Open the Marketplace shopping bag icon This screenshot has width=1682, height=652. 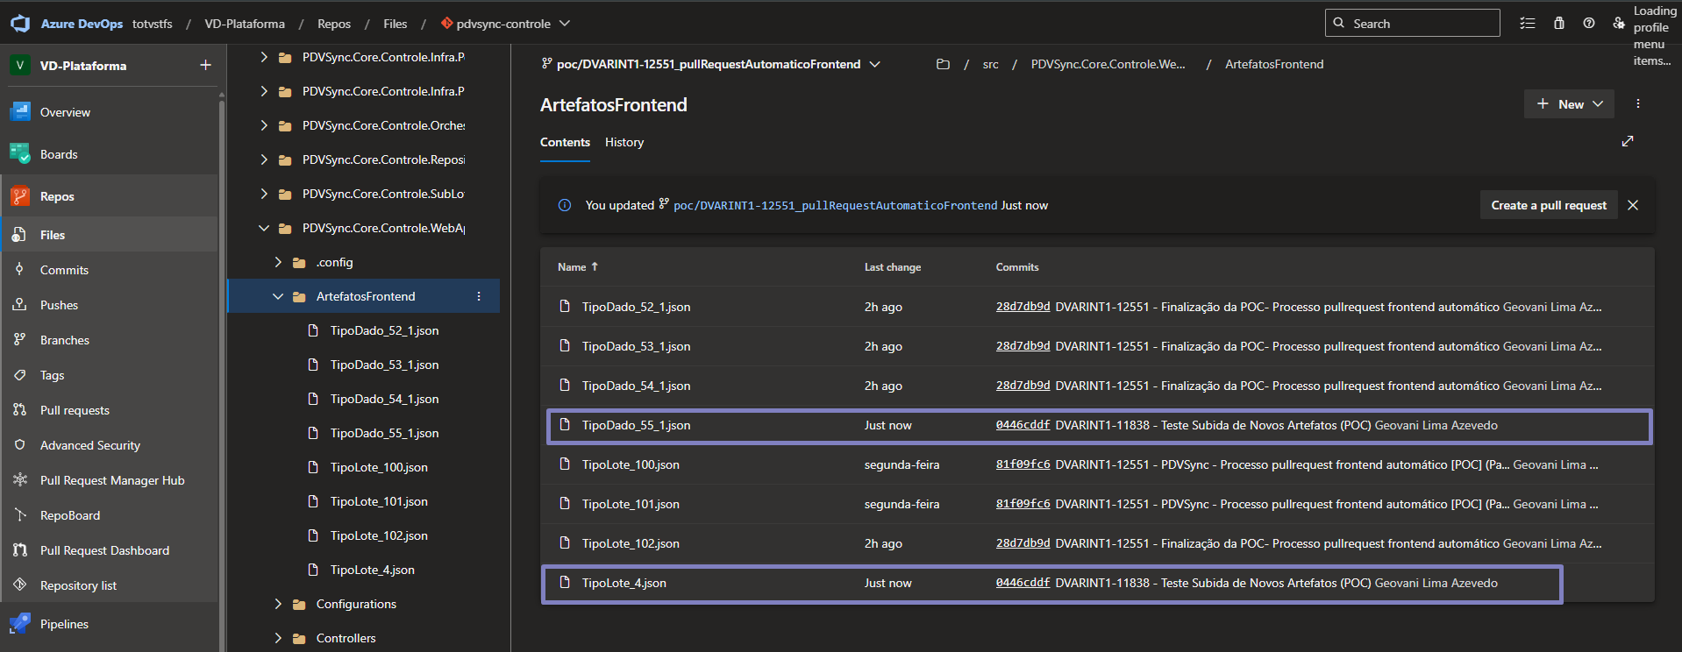point(1558,24)
